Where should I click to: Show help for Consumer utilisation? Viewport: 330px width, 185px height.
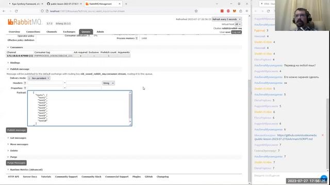[x=89, y=35]
